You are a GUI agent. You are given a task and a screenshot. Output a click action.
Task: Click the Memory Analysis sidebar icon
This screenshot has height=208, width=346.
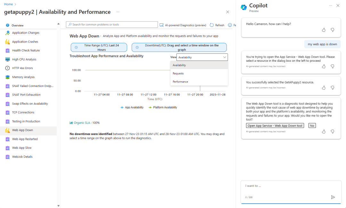pyautogui.click(x=7, y=77)
